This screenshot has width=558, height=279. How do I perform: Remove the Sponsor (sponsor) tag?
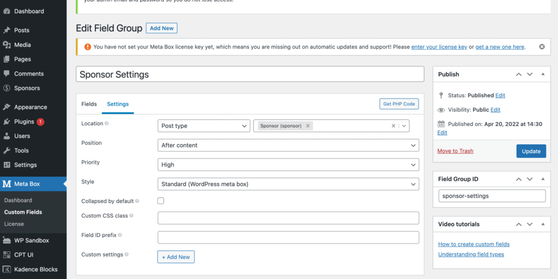pos(308,126)
